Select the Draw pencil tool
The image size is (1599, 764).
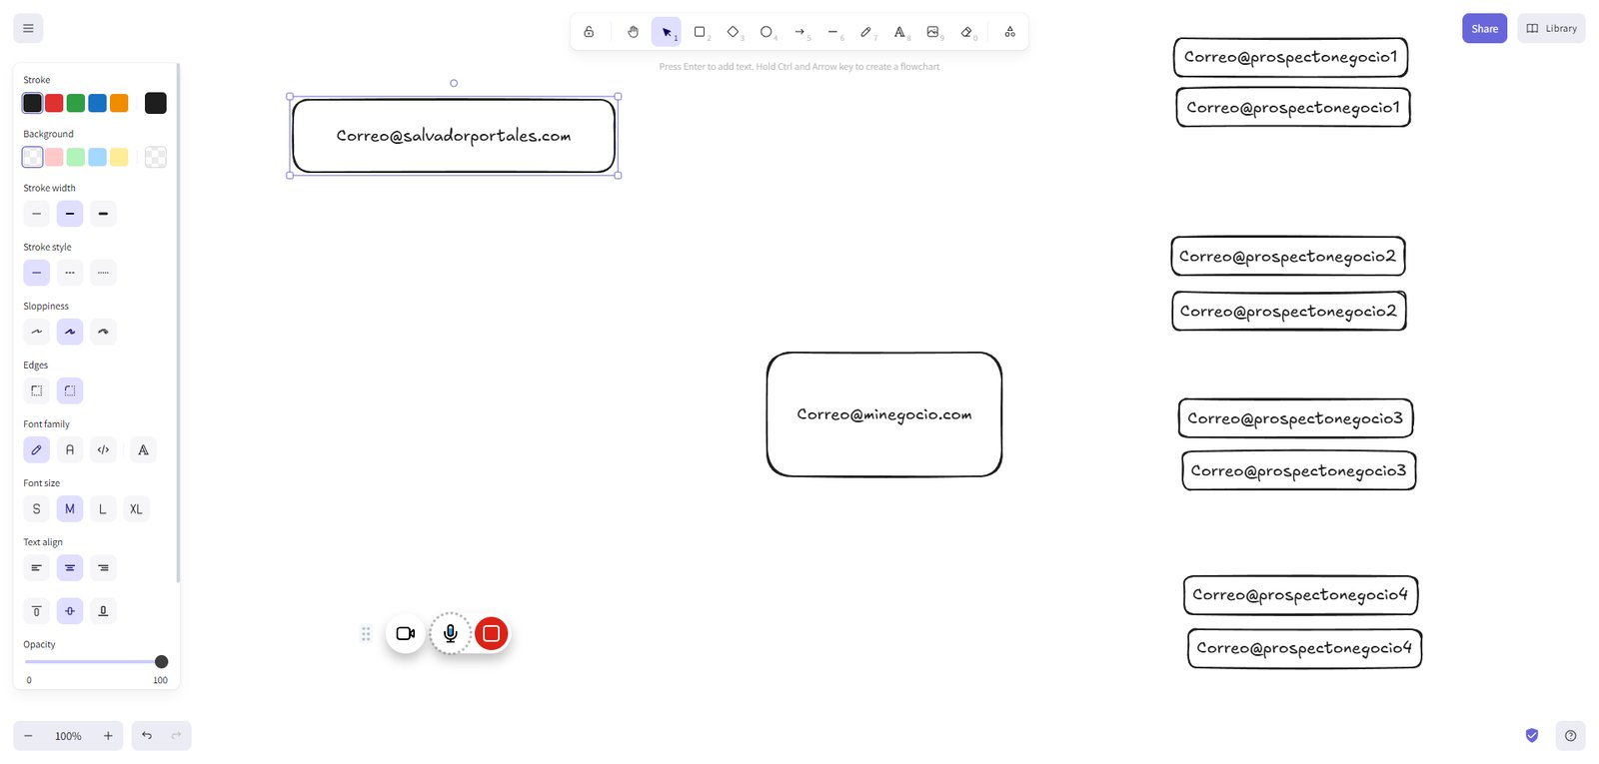click(866, 32)
